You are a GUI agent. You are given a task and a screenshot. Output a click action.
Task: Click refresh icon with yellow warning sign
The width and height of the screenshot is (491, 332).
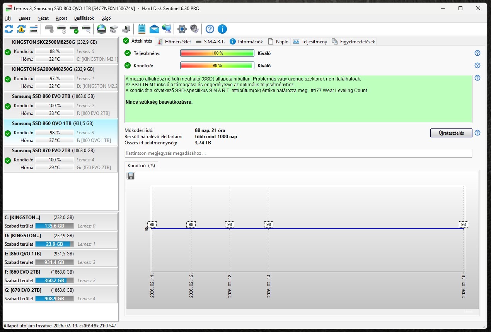21,29
